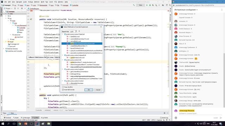Open the chat filter dropdown in YouTube chat header
The image size is (225, 126).
[186, 10]
